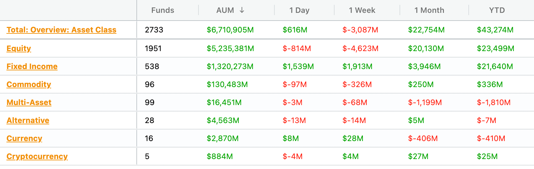Select Equity 1 Day value $-814M
534x169 pixels.
[297, 49]
